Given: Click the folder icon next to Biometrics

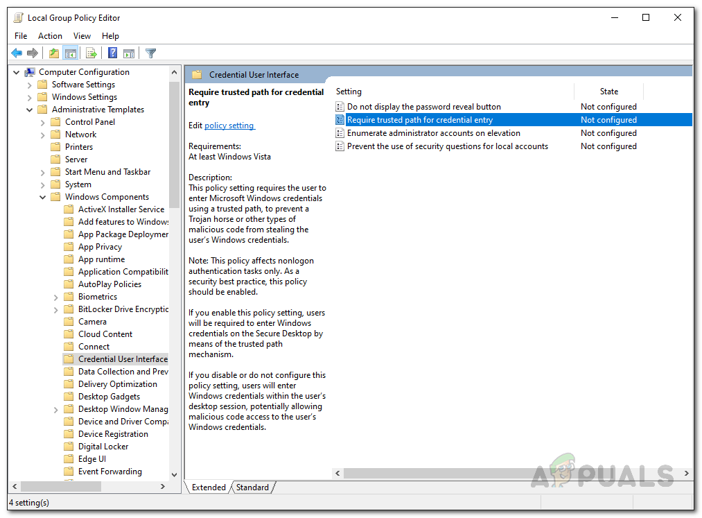Looking at the screenshot, I should [69, 297].
